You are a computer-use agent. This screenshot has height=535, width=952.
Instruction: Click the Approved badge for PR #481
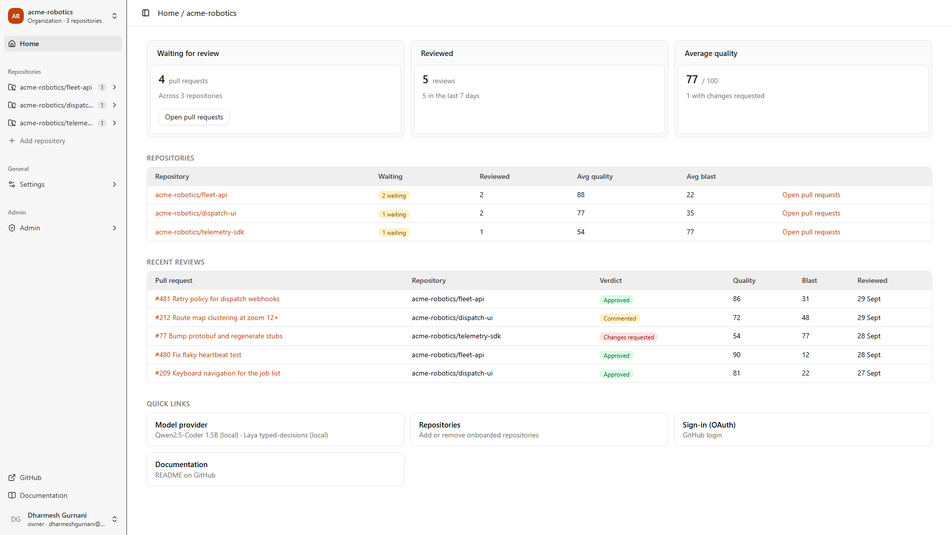click(x=616, y=300)
